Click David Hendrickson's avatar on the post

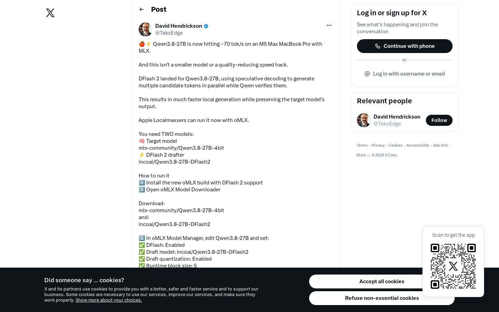click(x=146, y=29)
